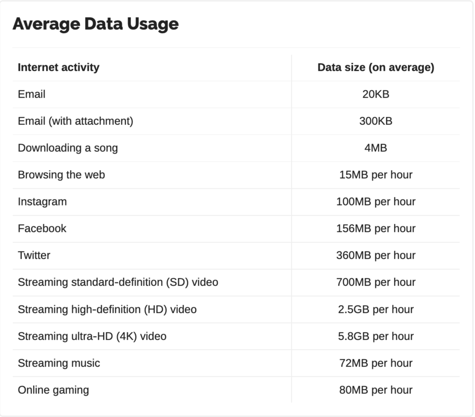Select Browsing the web row

pyautogui.click(x=236, y=175)
